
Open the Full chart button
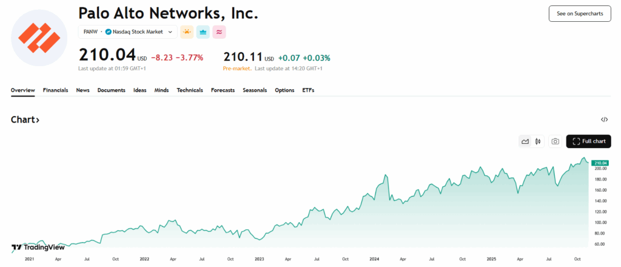[x=588, y=141]
